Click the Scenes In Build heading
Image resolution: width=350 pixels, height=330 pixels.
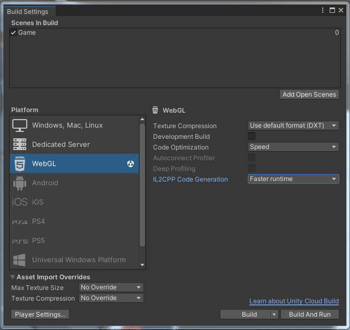35,23
